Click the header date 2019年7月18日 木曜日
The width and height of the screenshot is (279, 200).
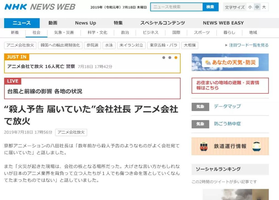click(119, 7)
